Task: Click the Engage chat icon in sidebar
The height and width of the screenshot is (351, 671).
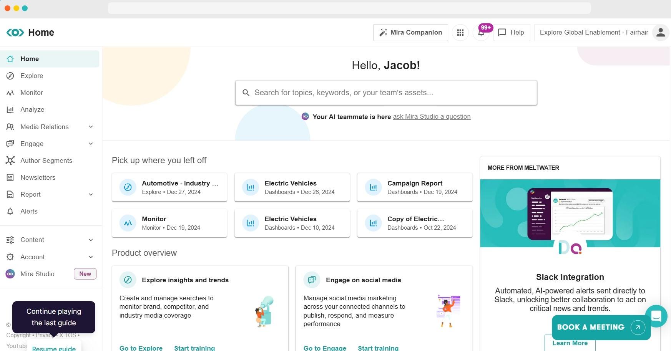Action: coord(10,144)
